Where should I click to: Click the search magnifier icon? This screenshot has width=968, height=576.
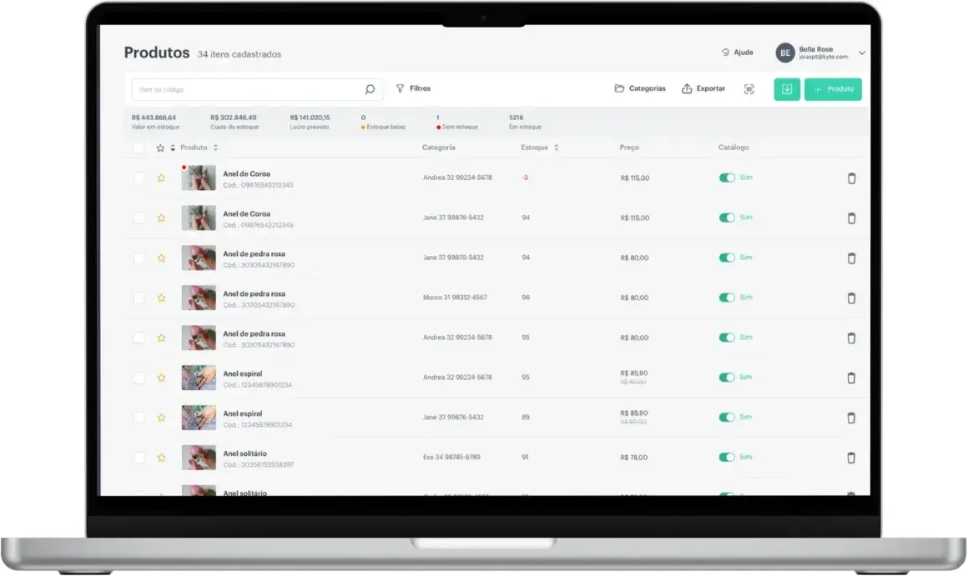(x=369, y=89)
